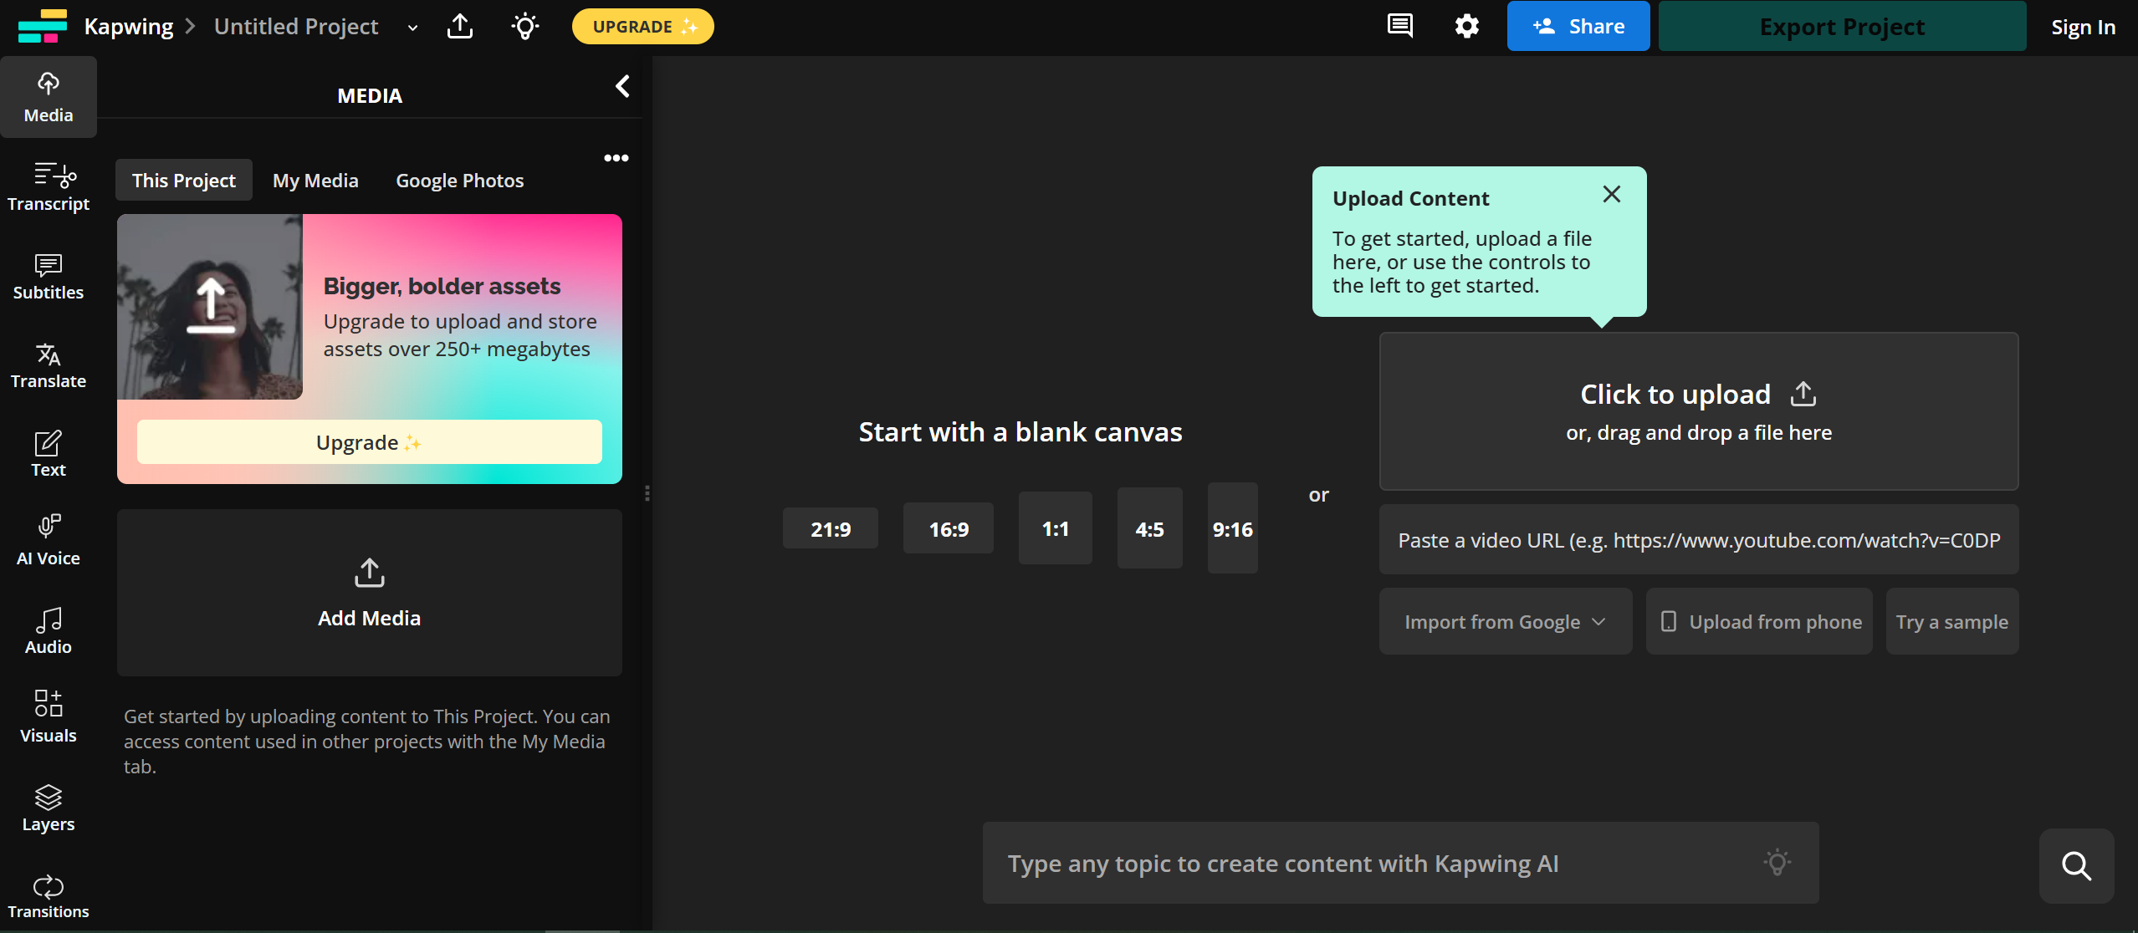Open the Transcript tool
The image size is (2138, 933).
[x=49, y=186]
